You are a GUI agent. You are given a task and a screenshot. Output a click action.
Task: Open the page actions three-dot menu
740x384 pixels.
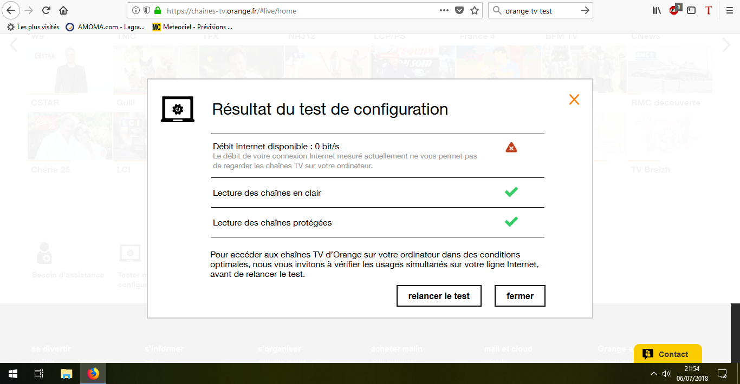444,10
